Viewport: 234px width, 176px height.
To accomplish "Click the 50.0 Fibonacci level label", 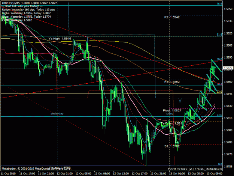I will [x=219, y=59].
